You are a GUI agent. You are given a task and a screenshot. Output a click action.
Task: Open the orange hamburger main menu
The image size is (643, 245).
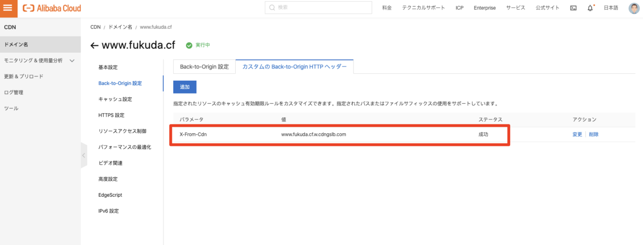8,7
